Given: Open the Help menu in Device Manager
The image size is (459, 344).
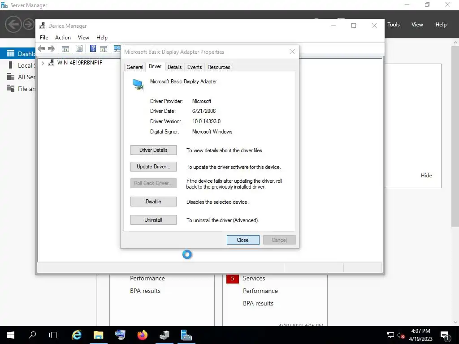Looking at the screenshot, I should [102, 38].
